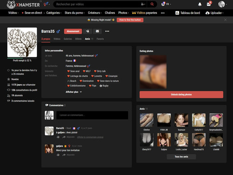Open the Vidéos menu

(14, 13)
